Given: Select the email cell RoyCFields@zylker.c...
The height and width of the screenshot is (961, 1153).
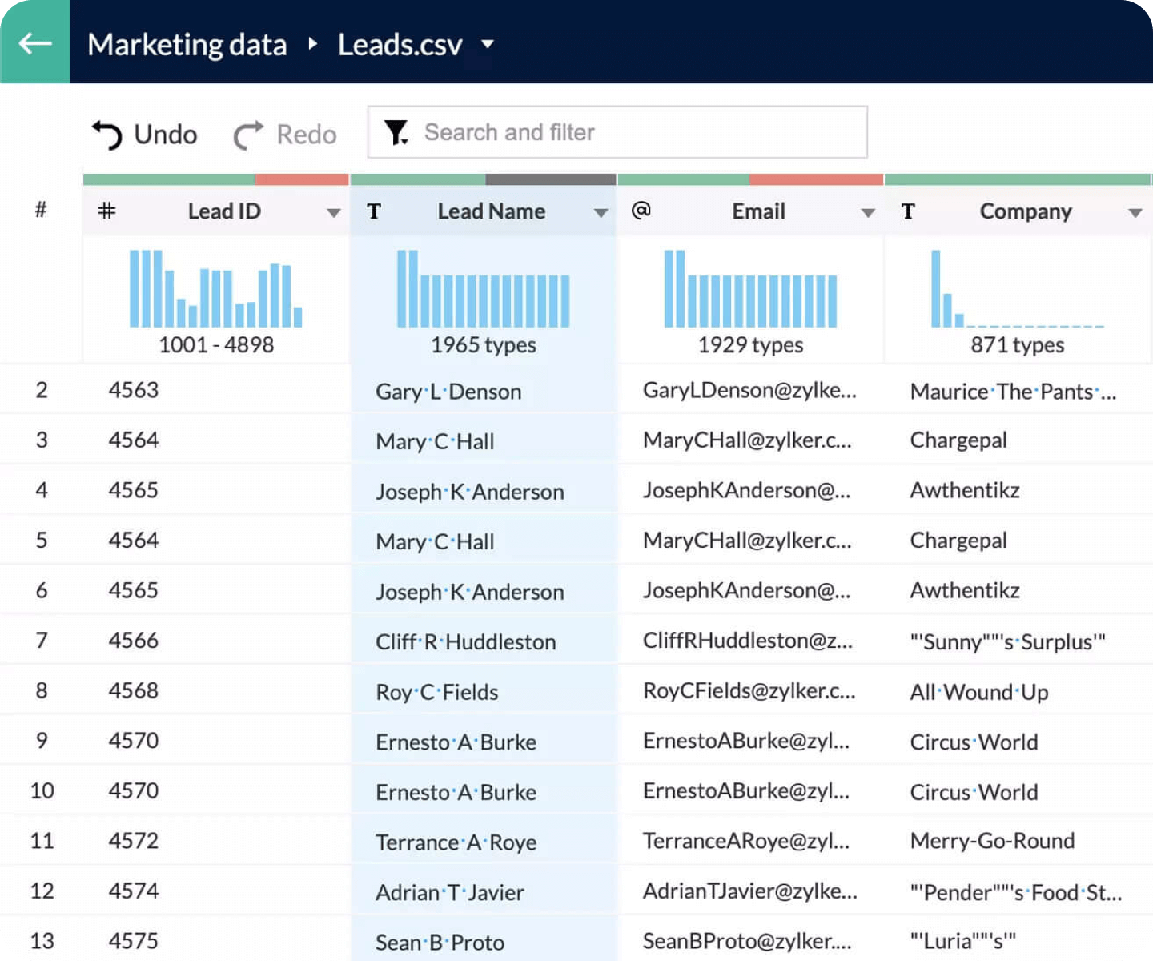Looking at the screenshot, I should pyautogui.click(x=750, y=690).
